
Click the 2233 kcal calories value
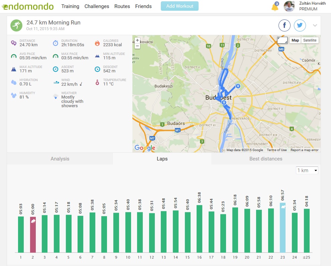click(x=112, y=45)
